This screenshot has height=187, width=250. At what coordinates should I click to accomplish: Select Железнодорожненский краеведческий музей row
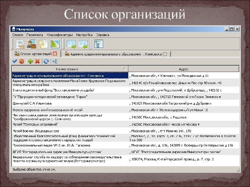pos(70,110)
